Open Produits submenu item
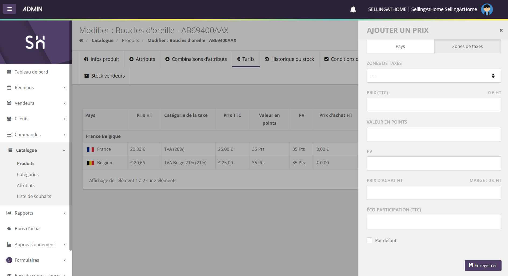 click(26, 163)
